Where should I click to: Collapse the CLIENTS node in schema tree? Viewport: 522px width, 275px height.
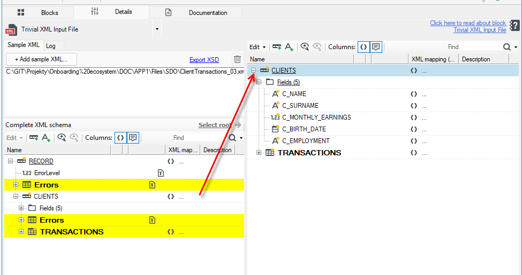[16, 197]
